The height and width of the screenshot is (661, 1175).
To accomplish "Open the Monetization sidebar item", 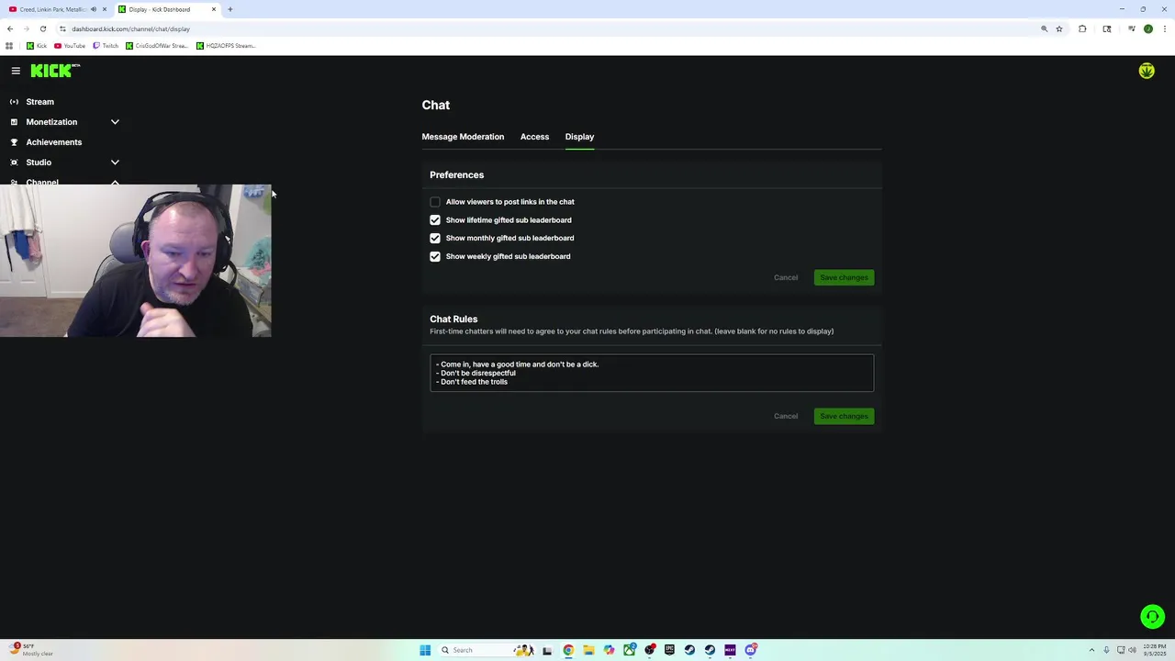I will [x=51, y=122].
